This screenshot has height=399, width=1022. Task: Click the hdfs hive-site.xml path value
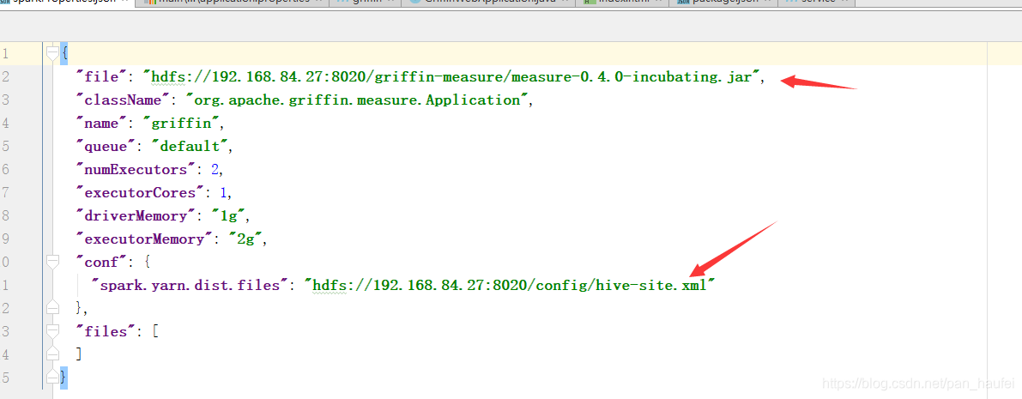[510, 286]
